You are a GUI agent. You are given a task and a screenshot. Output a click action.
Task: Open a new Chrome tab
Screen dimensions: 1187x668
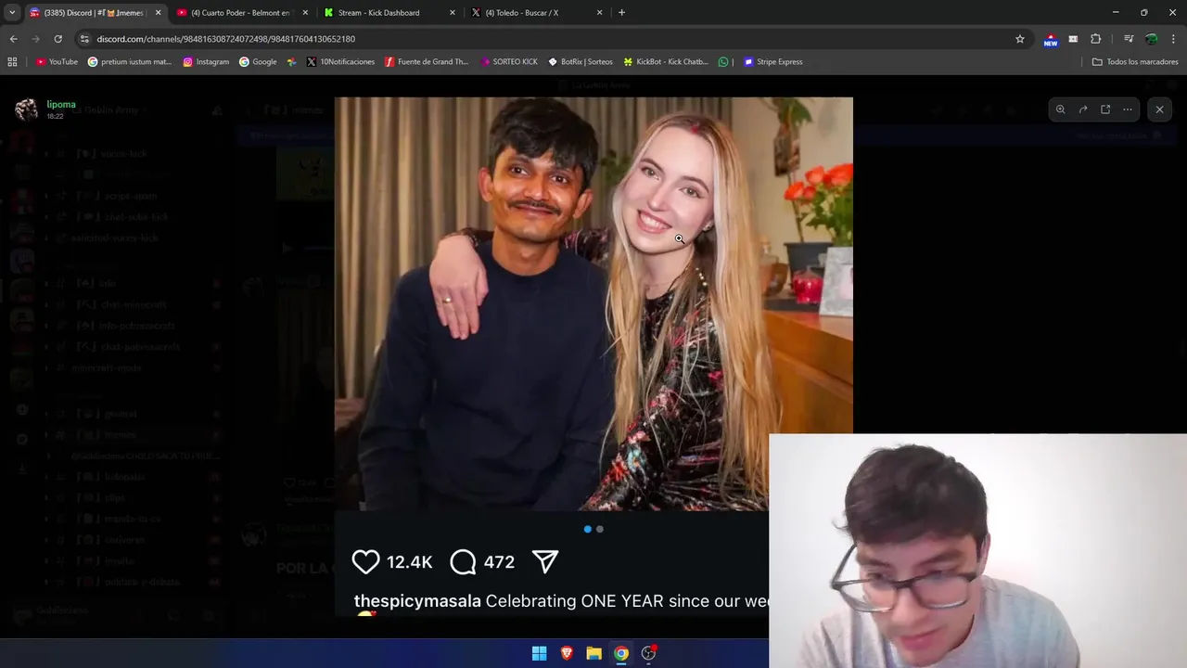point(621,13)
